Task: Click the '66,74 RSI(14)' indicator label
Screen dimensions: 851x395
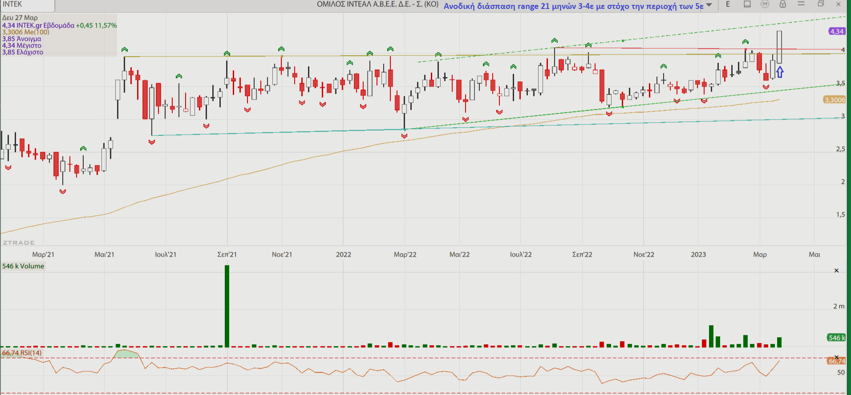Action: [x=22, y=353]
